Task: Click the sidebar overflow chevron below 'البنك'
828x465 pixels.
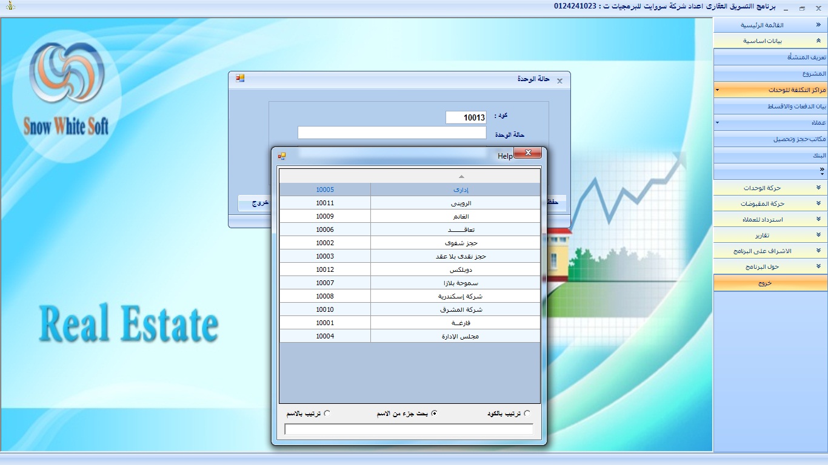Action: [x=821, y=171]
